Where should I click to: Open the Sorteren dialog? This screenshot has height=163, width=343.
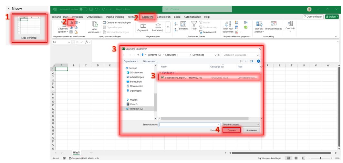[183, 26]
